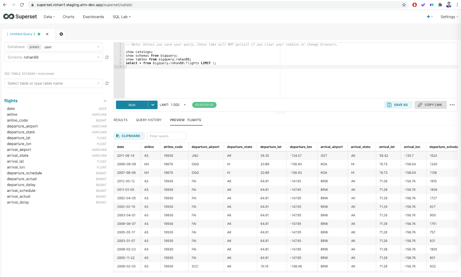The image size is (461, 277).
Task: Collapse the flights table schema
Action: (105, 101)
